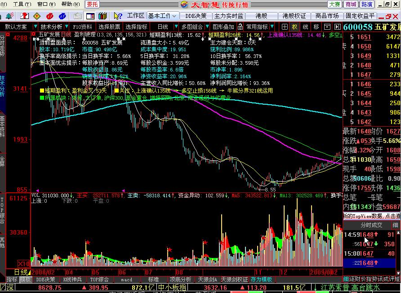Viewport: 401px width, 293px height.
Task: Toggle the 线 drawing button
Action: coord(305,27)
